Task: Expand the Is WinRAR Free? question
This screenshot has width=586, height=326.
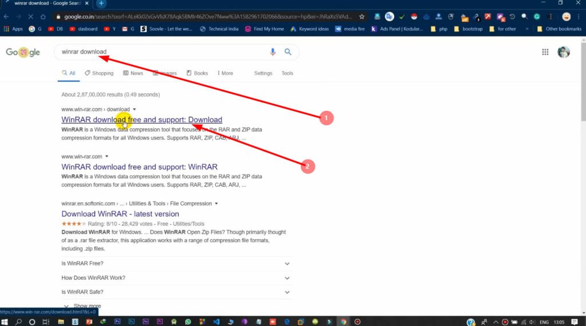Action: pos(176,264)
